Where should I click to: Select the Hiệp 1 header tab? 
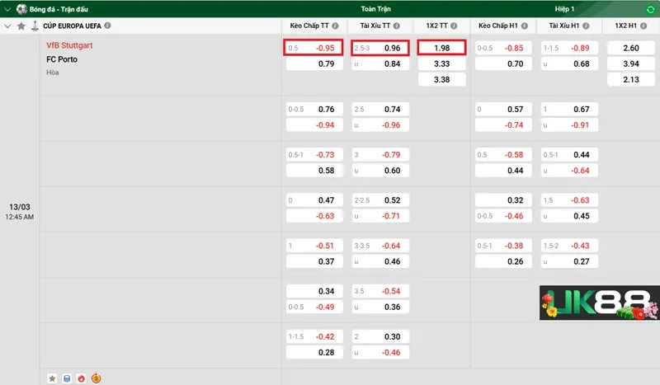coord(563,9)
